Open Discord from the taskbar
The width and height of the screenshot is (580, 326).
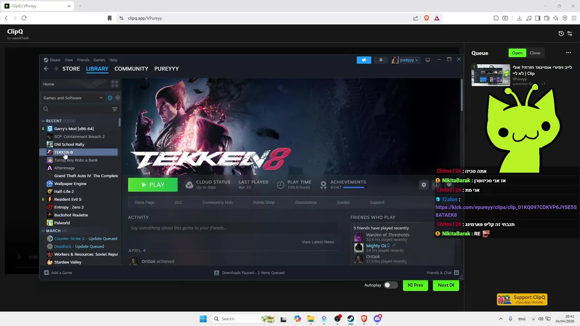pos(377,319)
